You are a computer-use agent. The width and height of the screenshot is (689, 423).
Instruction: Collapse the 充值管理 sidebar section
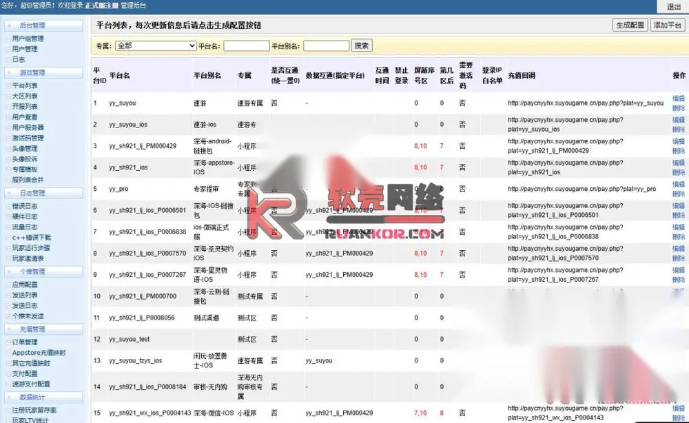pos(43,329)
